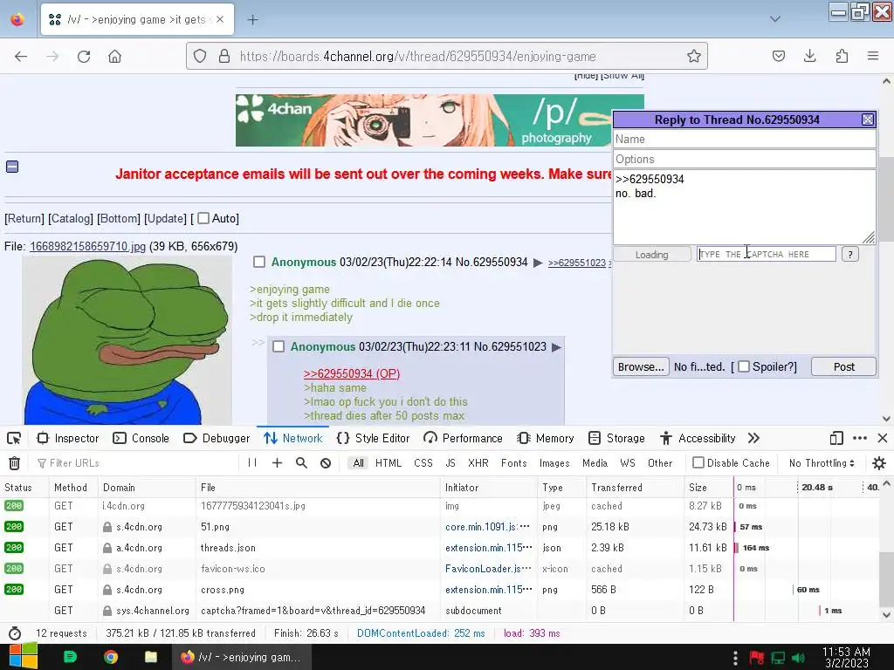The width and height of the screenshot is (894, 670).
Task: Follow the [Catalog] link
Action: [70, 218]
